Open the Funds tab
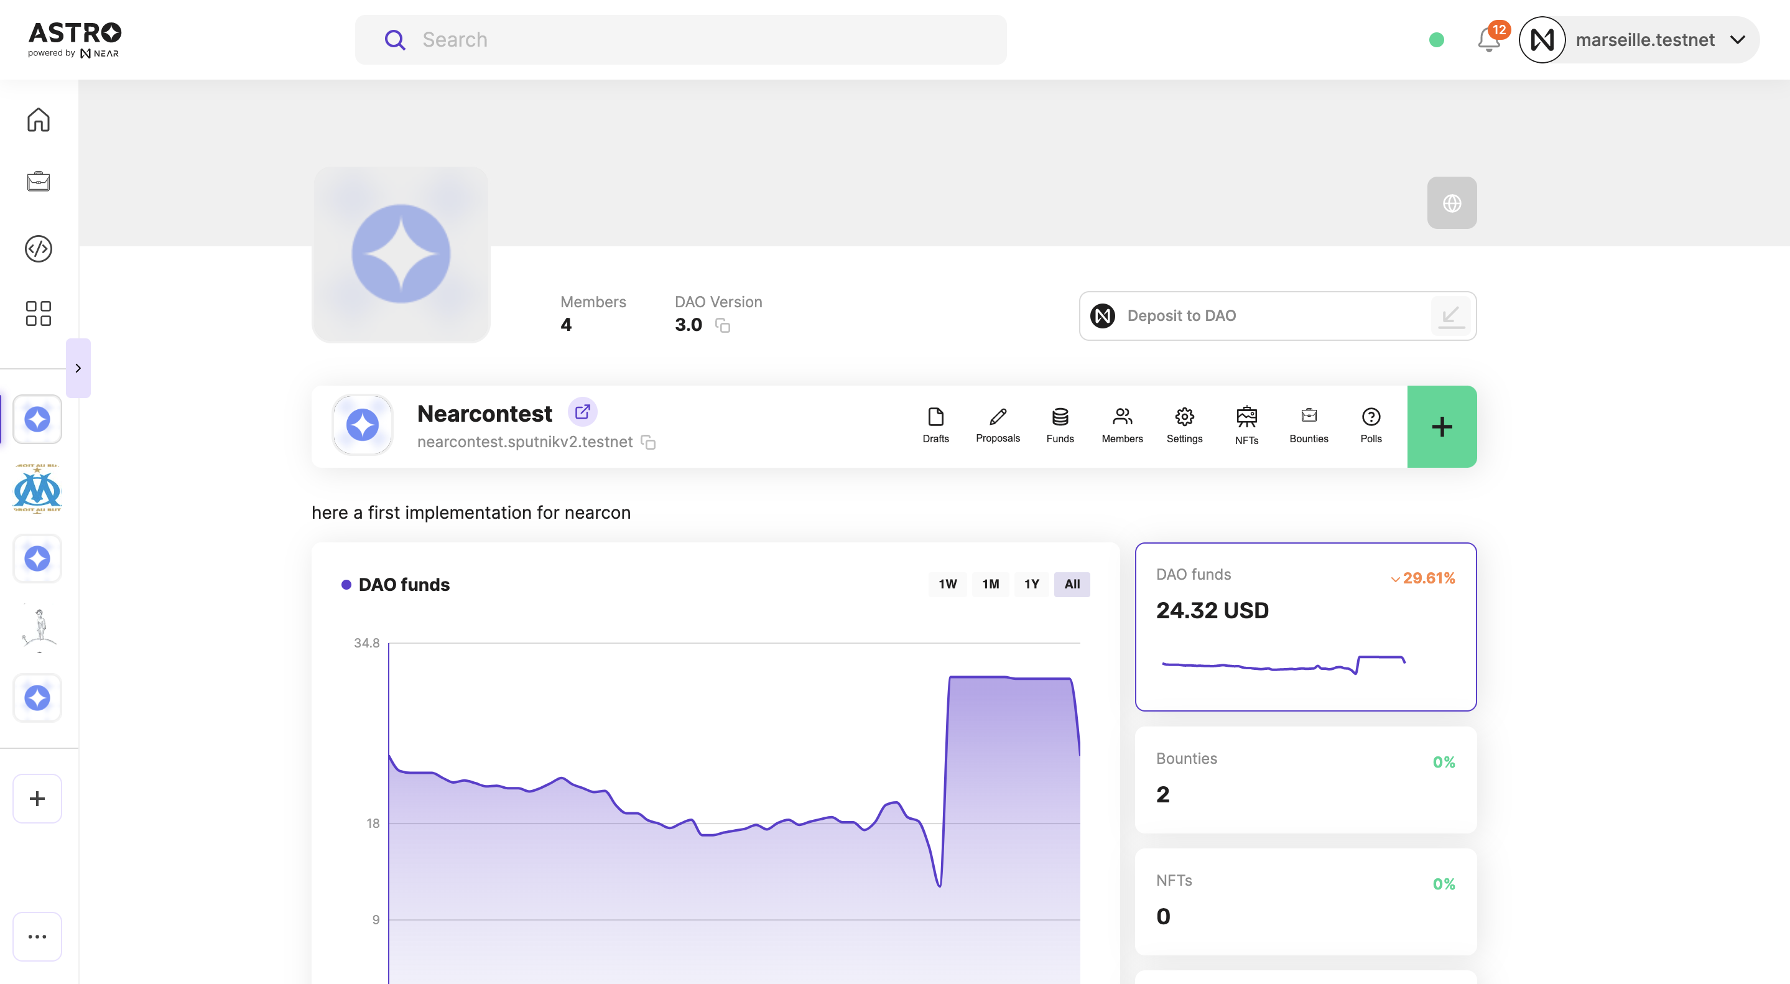 pos(1060,425)
